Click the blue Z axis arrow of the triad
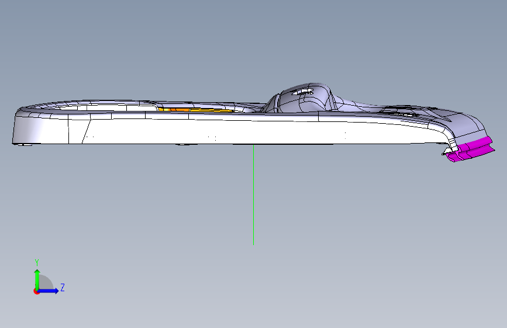Screen dimensions: 507x328 click(49, 291)
